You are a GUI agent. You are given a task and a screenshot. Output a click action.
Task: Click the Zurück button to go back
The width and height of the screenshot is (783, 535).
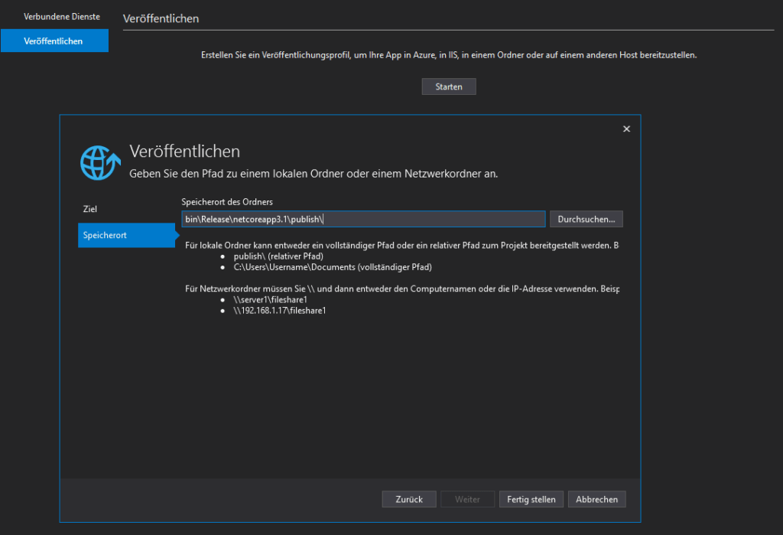(x=408, y=499)
